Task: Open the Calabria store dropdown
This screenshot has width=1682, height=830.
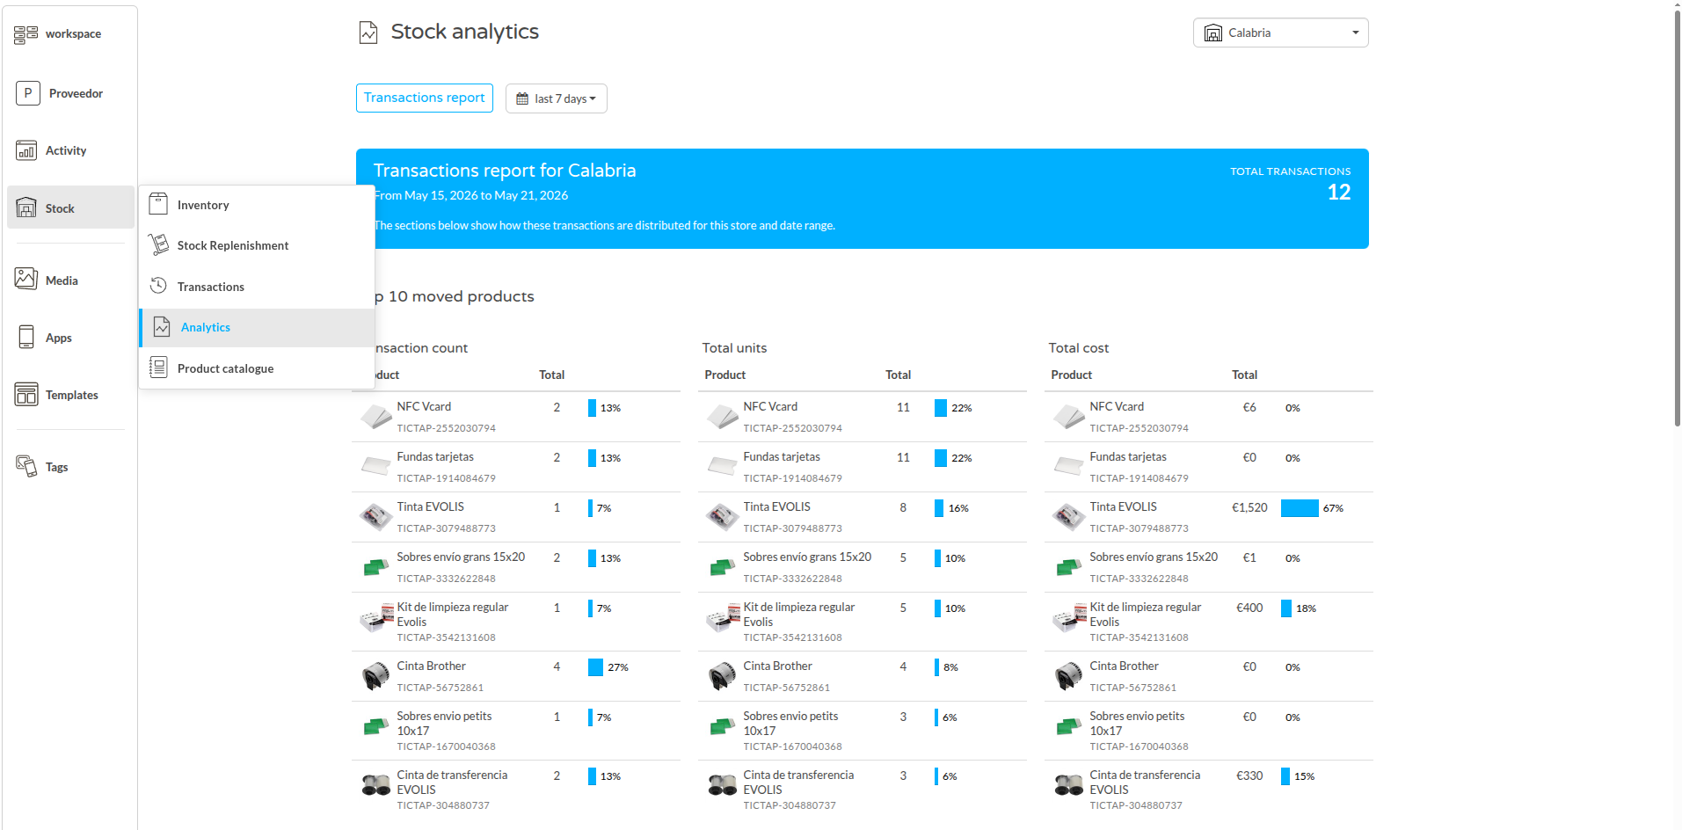Action: [x=1280, y=33]
